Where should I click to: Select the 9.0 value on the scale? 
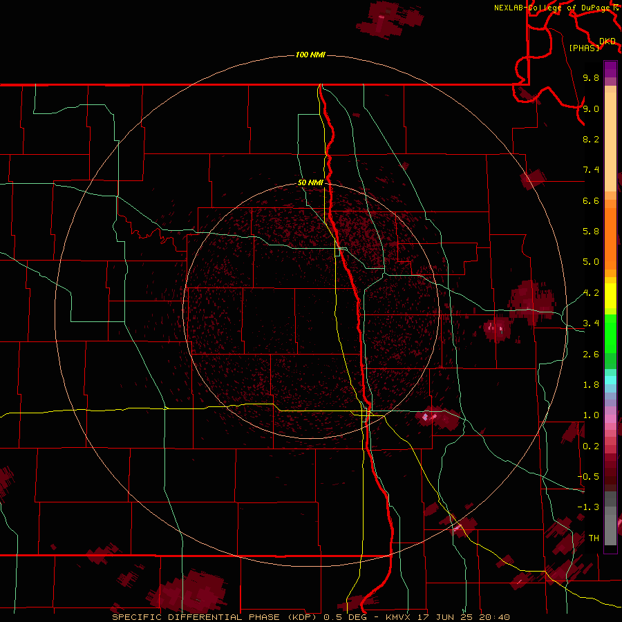[591, 109]
